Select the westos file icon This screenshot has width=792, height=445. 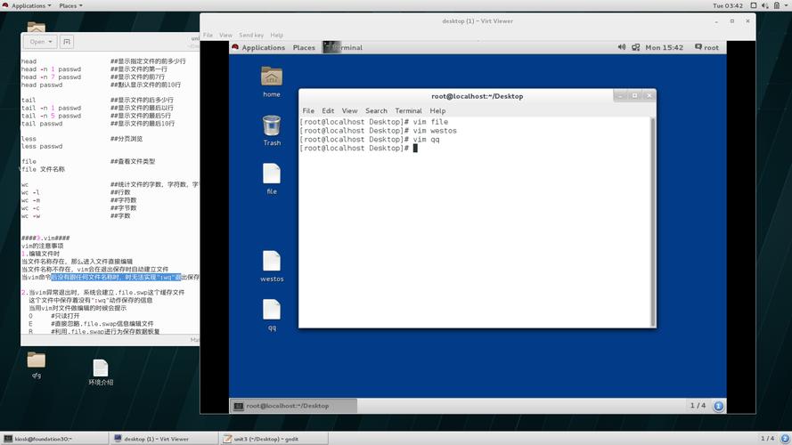[272, 263]
